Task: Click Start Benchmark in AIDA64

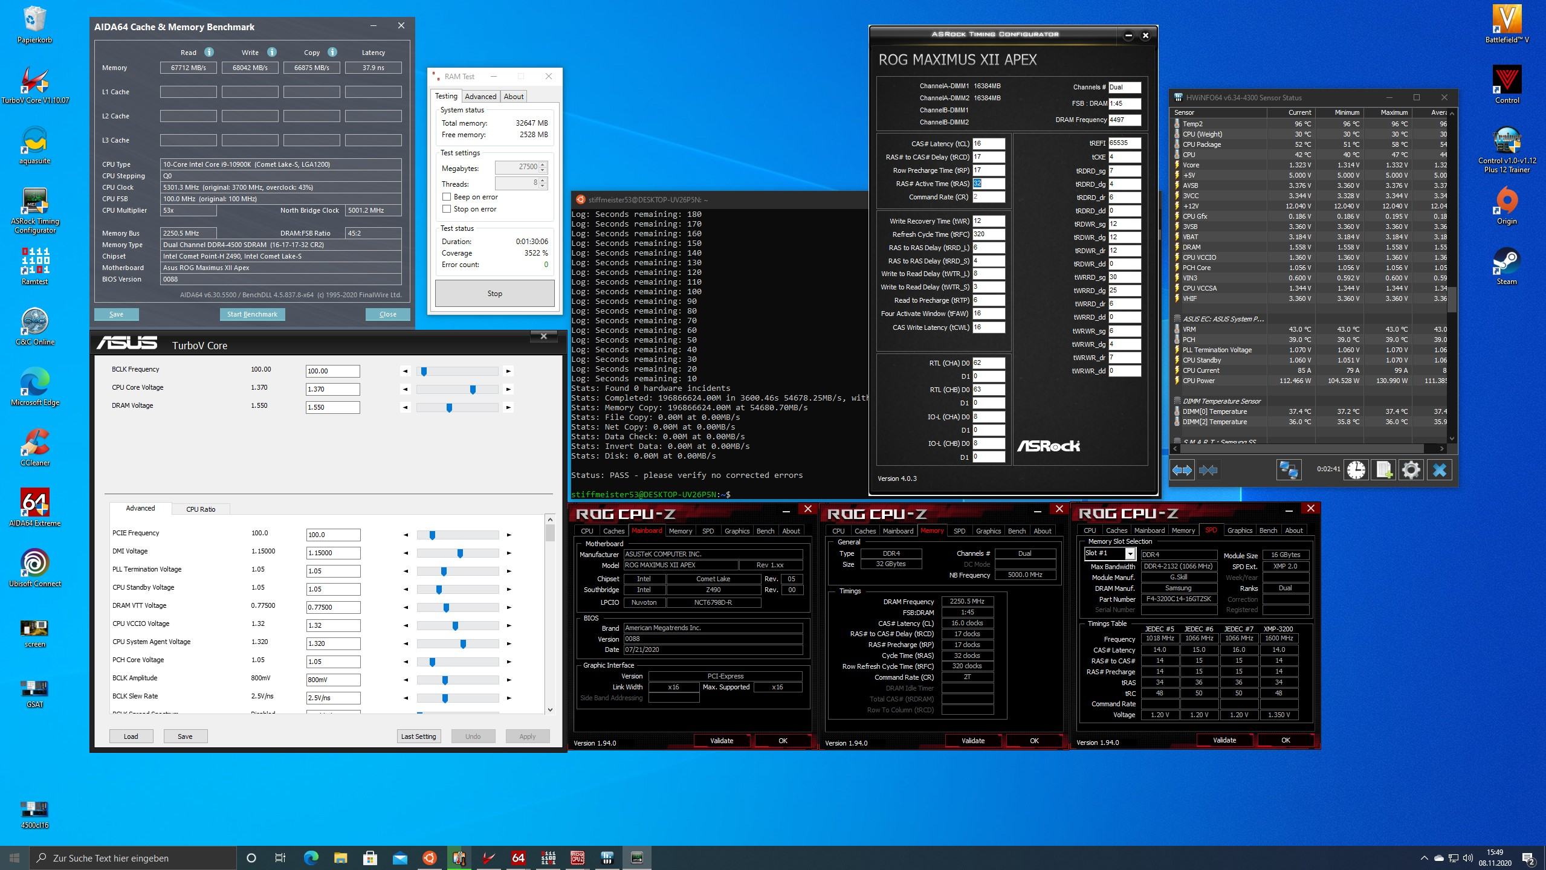Action: 252,314
